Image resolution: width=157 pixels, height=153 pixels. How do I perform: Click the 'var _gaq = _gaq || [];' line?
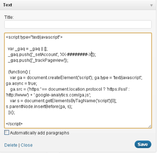coord(28,49)
